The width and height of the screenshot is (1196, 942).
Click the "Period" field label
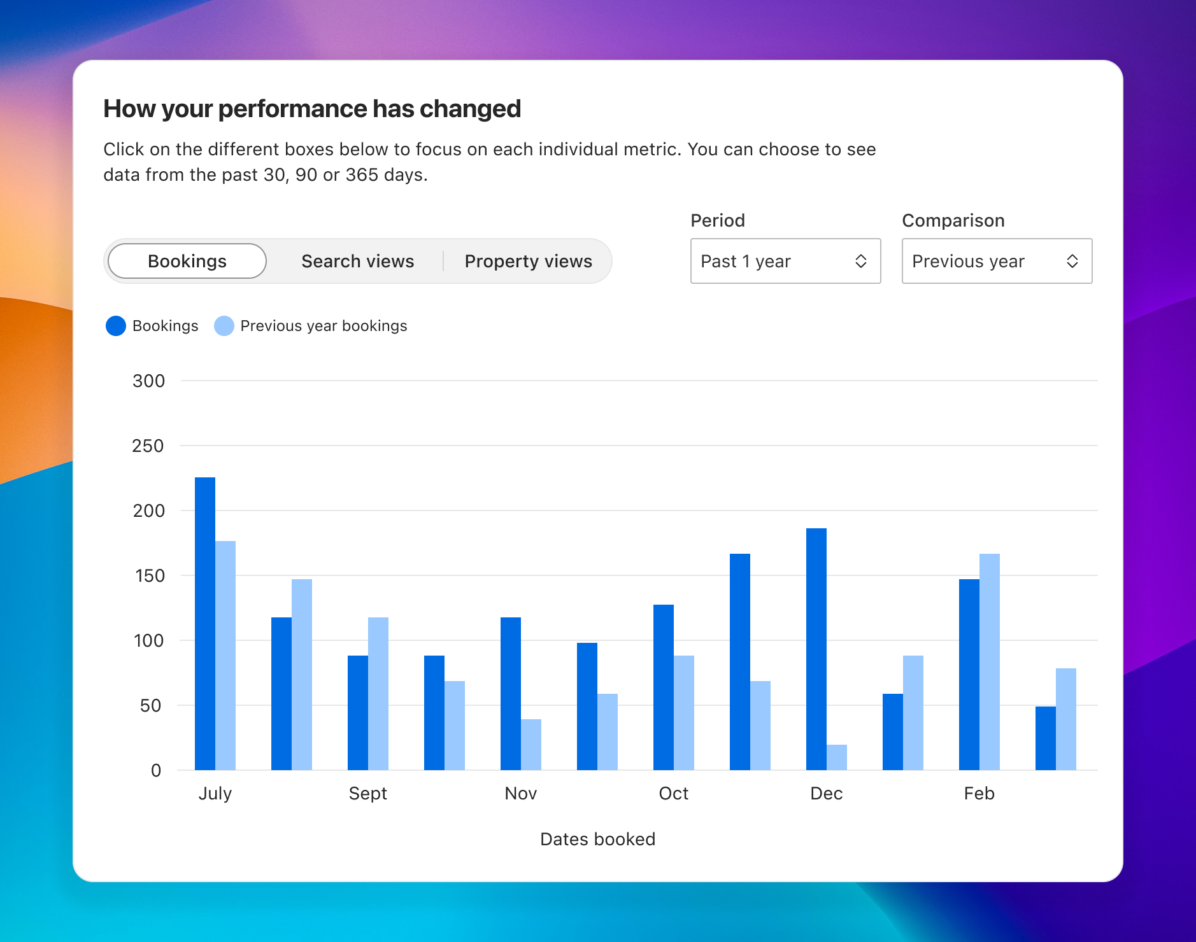(x=718, y=220)
